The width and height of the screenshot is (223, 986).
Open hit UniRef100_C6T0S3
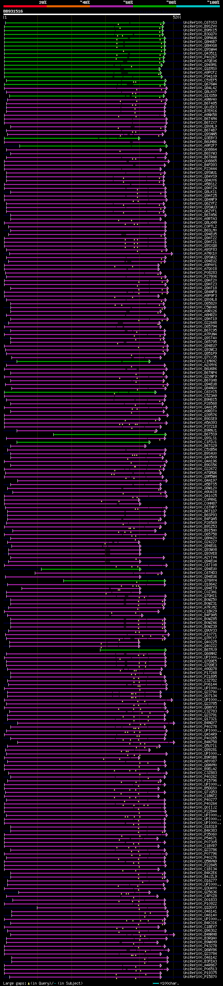[200, 23]
